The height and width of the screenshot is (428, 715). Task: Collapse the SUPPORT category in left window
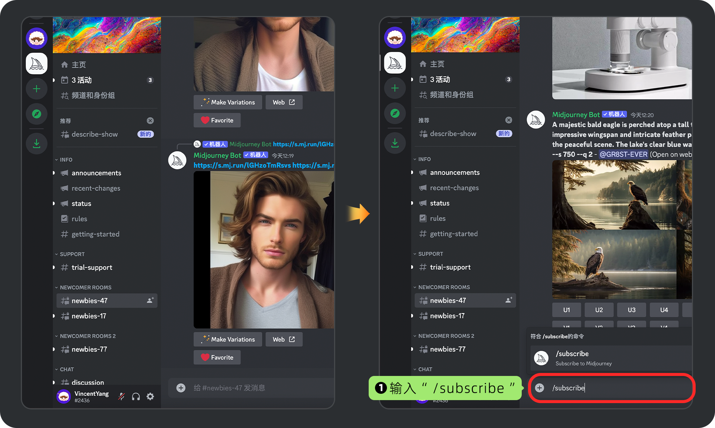pos(70,254)
